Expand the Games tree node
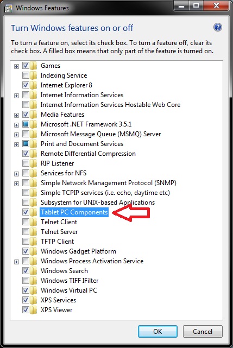The image size is (233, 348). click(x=16, y=66)
